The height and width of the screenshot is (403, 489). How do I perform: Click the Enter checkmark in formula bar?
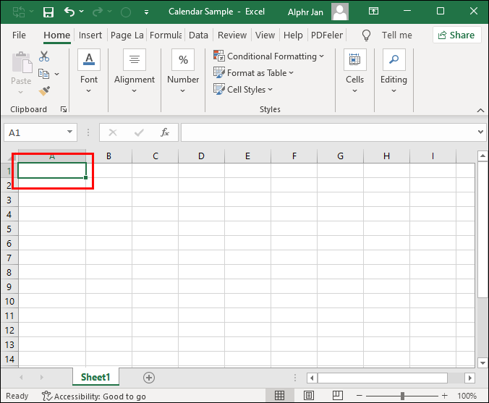[139, 133]
